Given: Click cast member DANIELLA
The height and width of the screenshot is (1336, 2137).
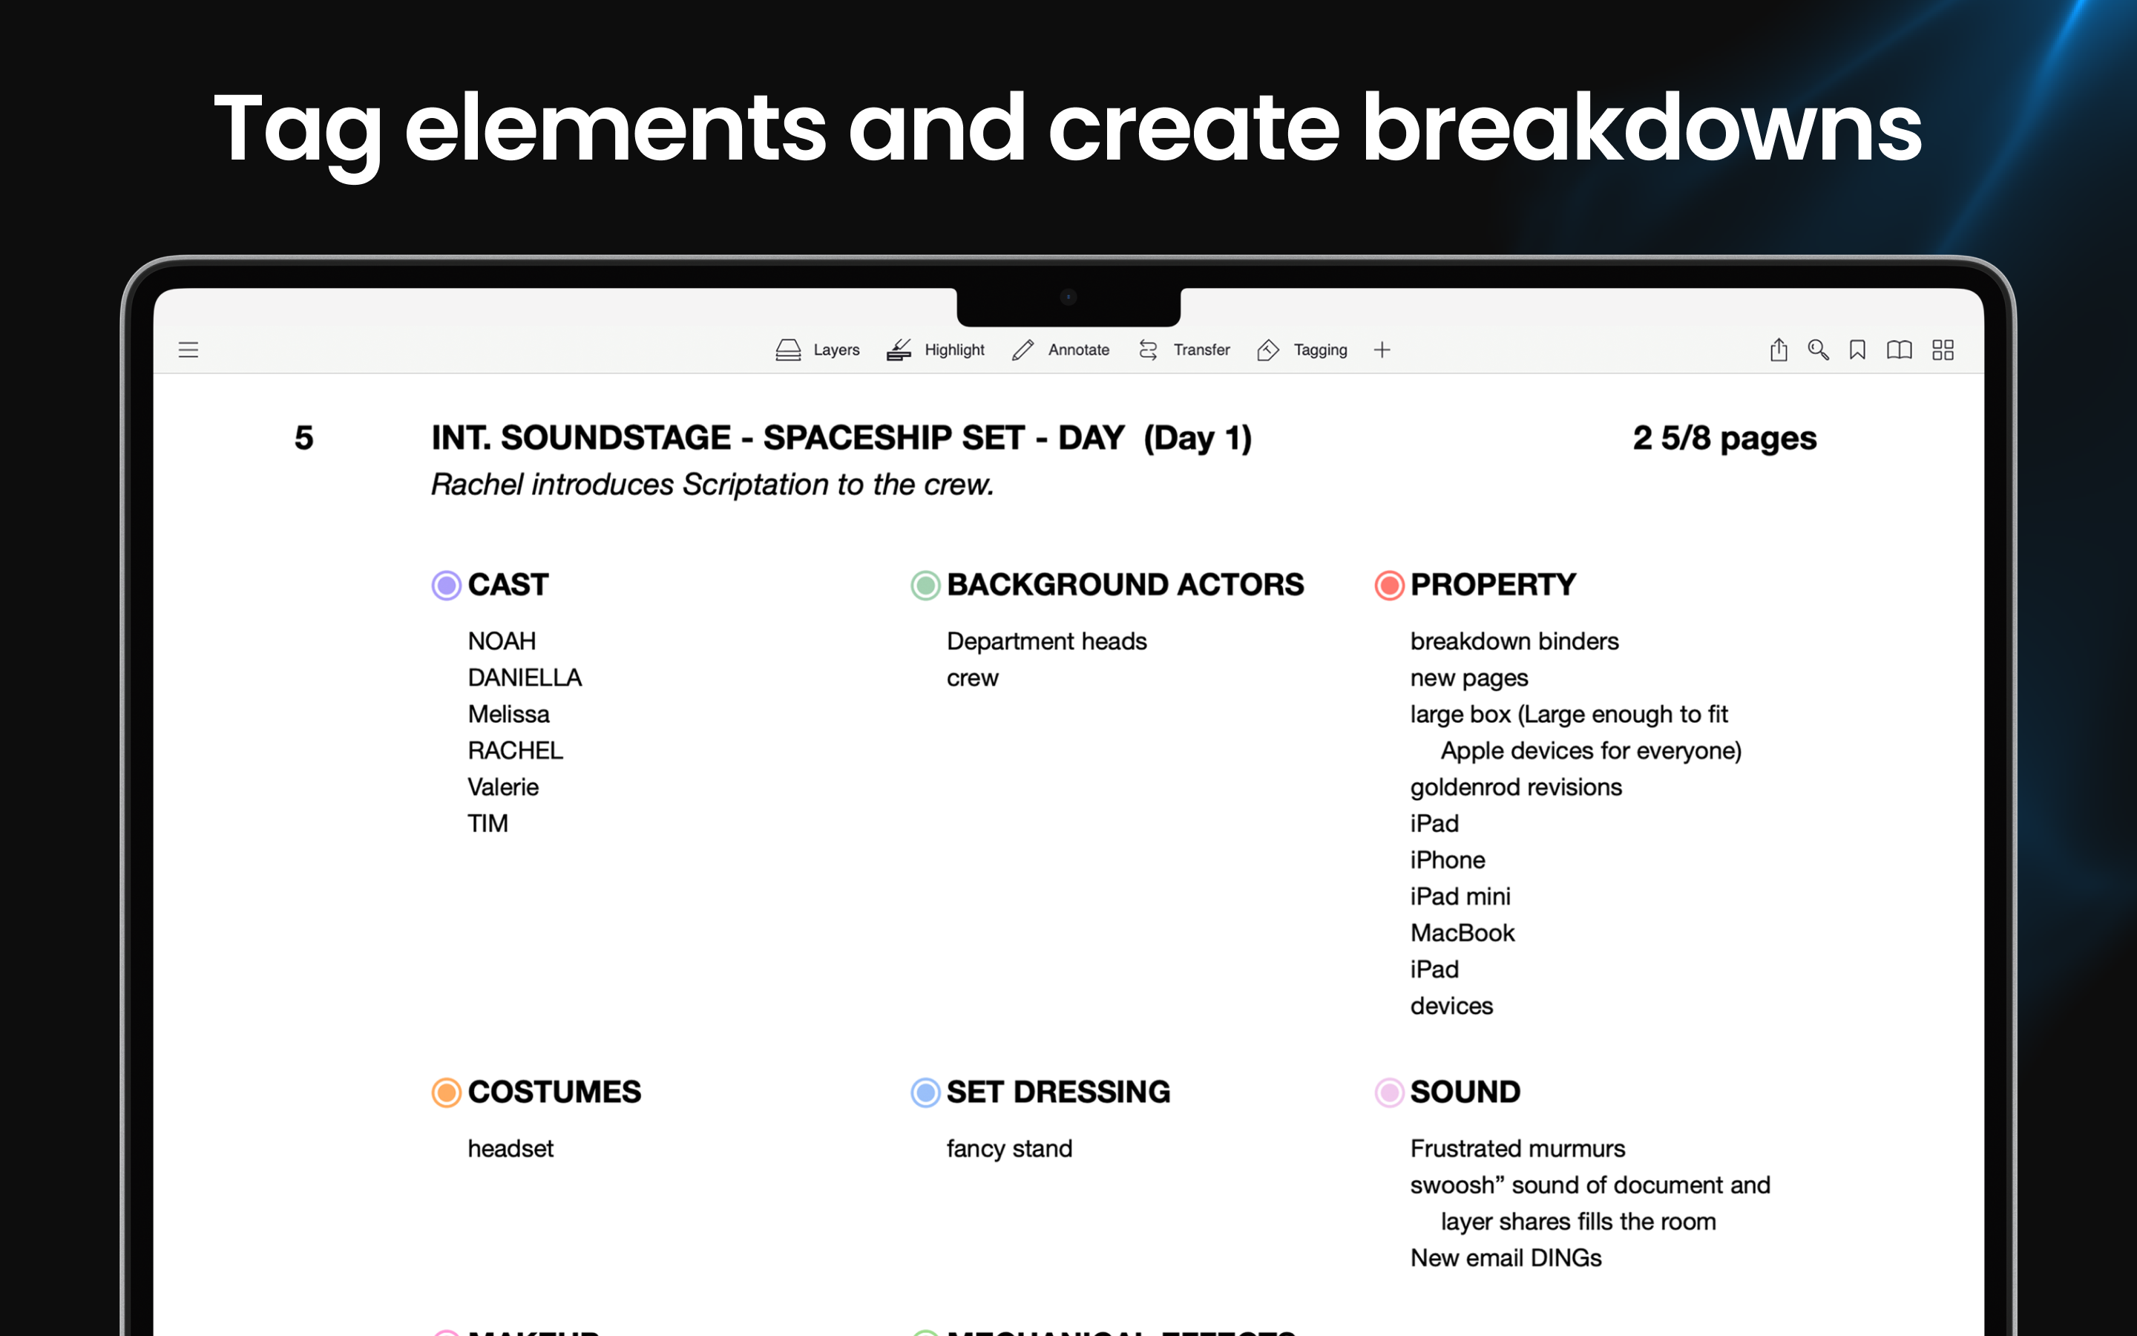Looking at the screenshot, I should (525, 678).
